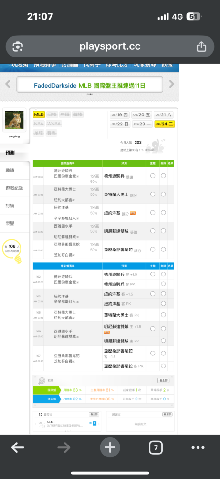The height and width of the screenshot is (479, 220).
Task: Open a new tab with plus icon
Action: pyautogui.click(x=110, y=448)
